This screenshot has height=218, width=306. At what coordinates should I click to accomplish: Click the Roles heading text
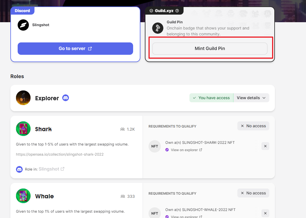click(x=17, y=76)
